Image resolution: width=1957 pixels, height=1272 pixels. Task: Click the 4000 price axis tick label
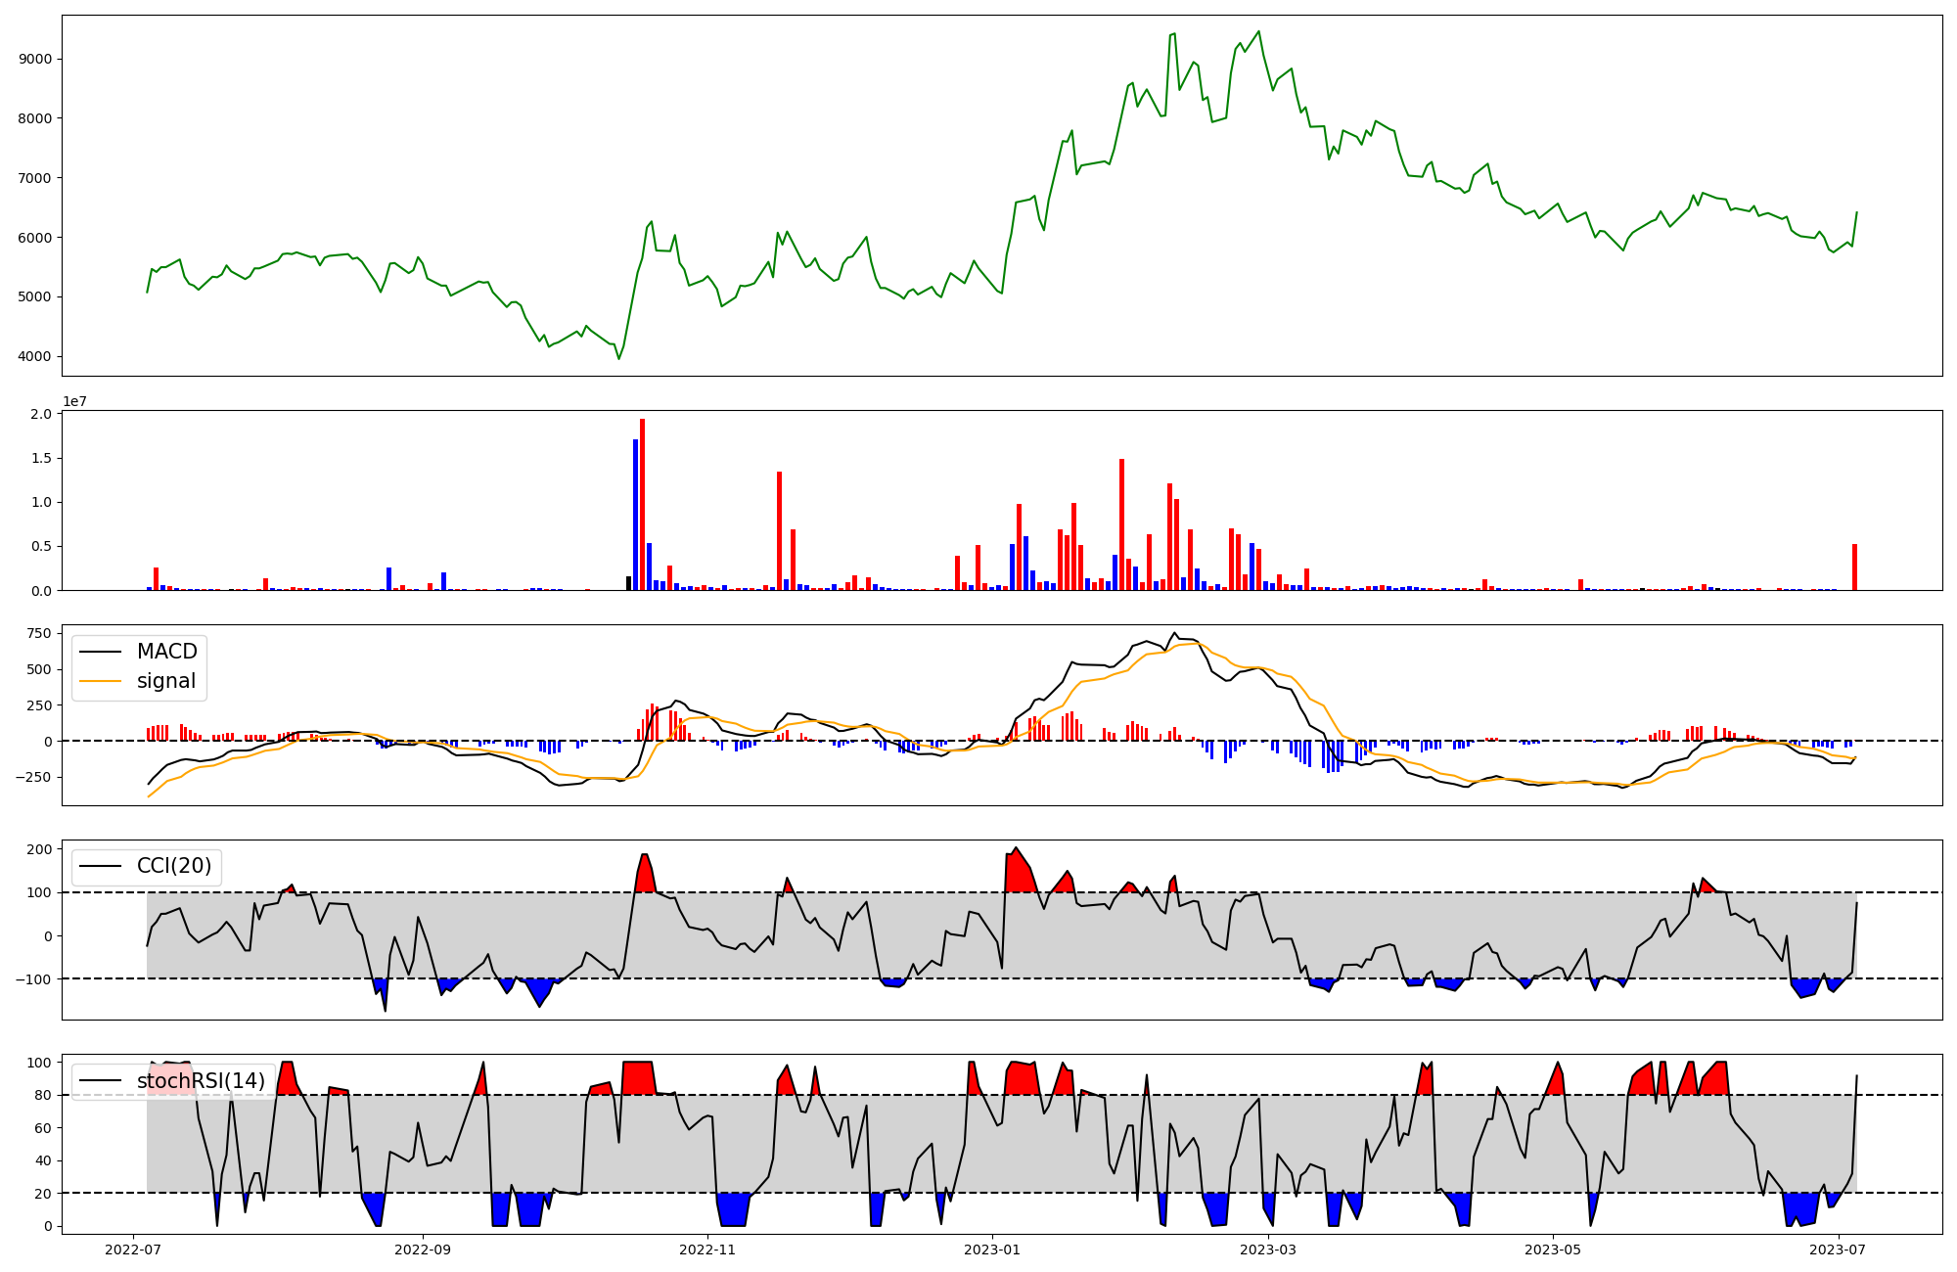tap(35, 356)
